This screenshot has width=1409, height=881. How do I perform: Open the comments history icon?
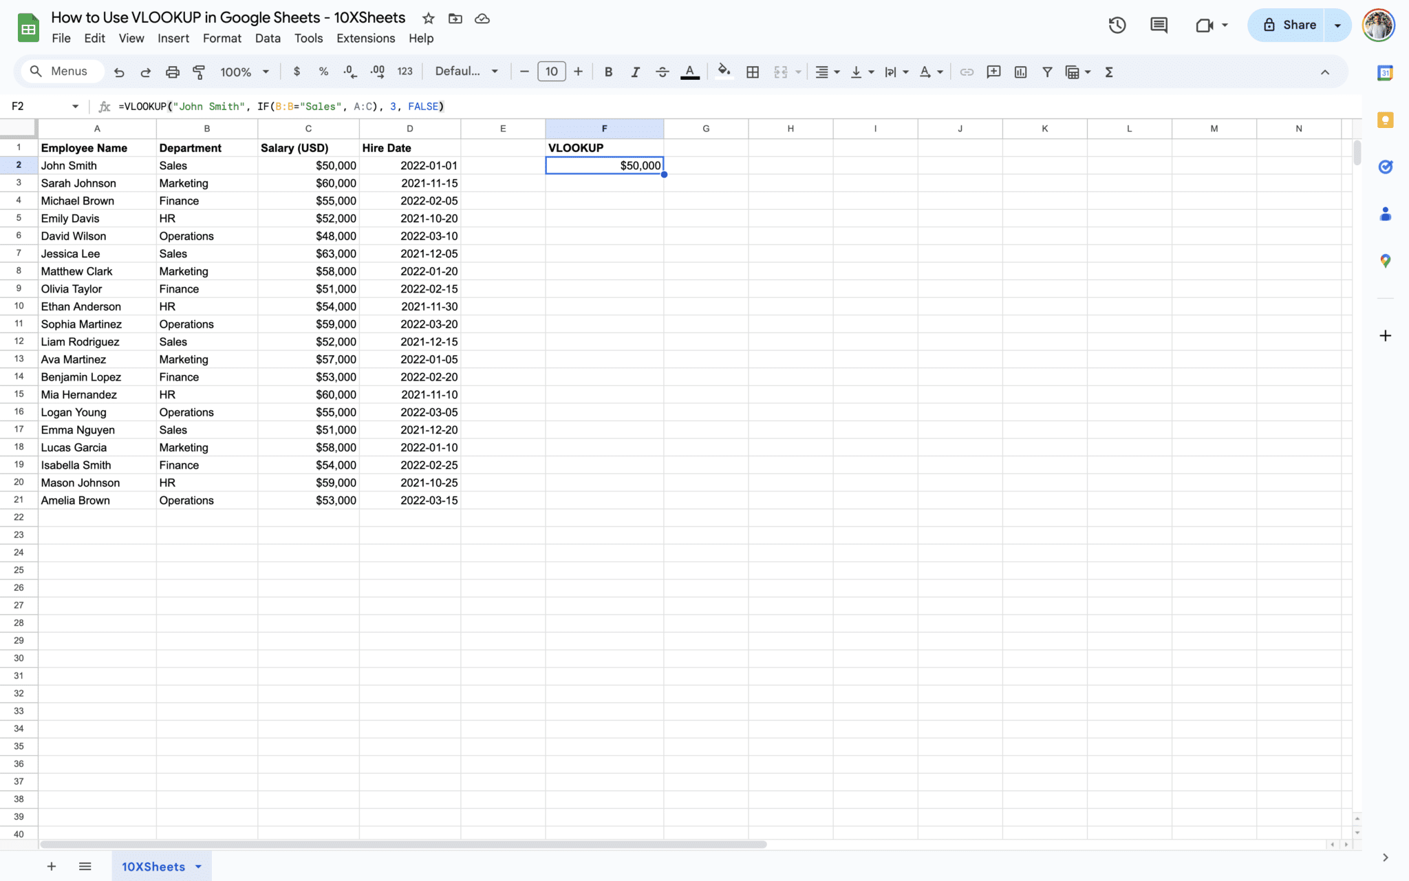click(1159, 25)
